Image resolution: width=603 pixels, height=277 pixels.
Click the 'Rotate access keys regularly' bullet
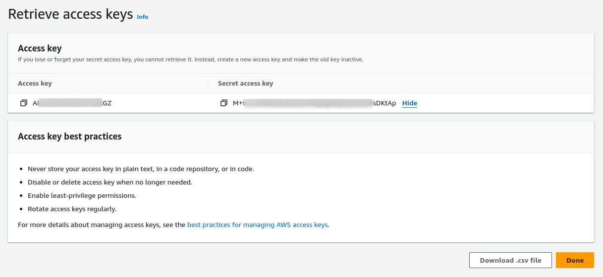72,209
